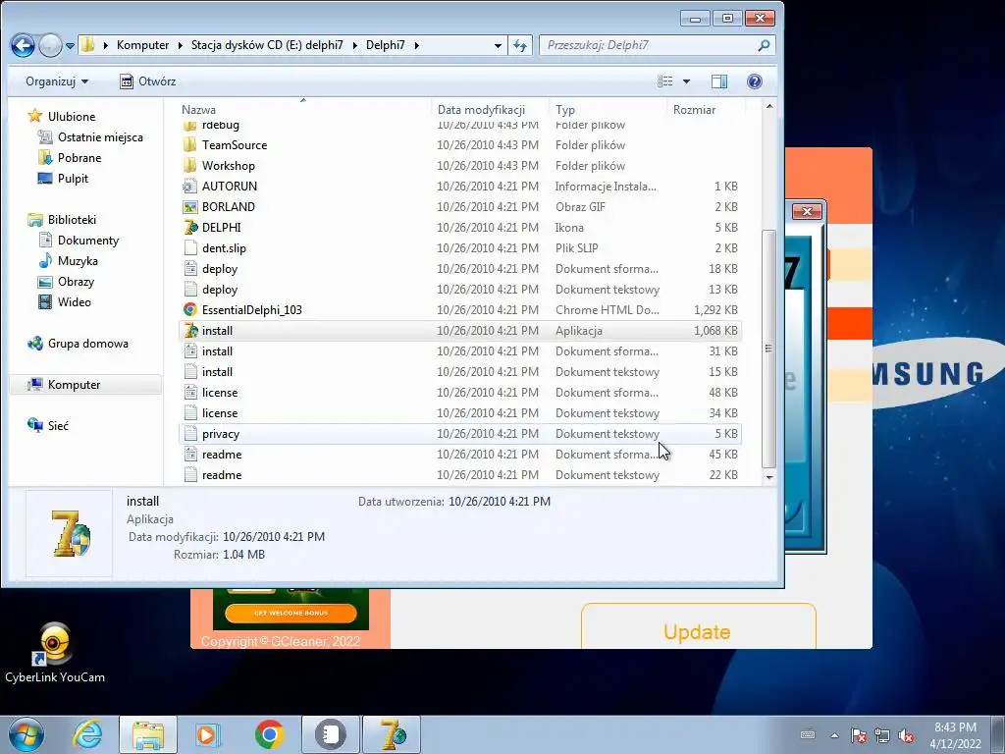Expand the breadcrumb arrow after Komputer
This screenshot has height=754, width=1005.
tap(180, 45)
